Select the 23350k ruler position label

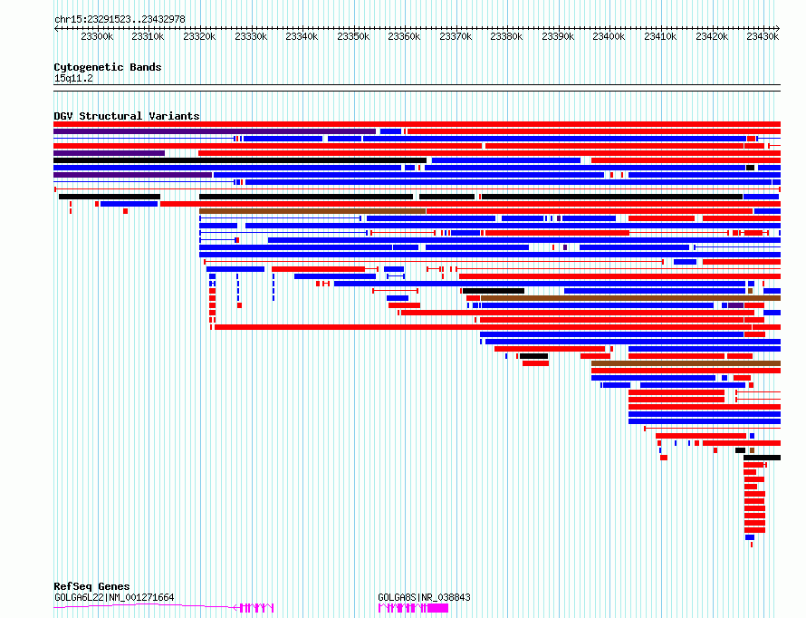tap(353, 36)
